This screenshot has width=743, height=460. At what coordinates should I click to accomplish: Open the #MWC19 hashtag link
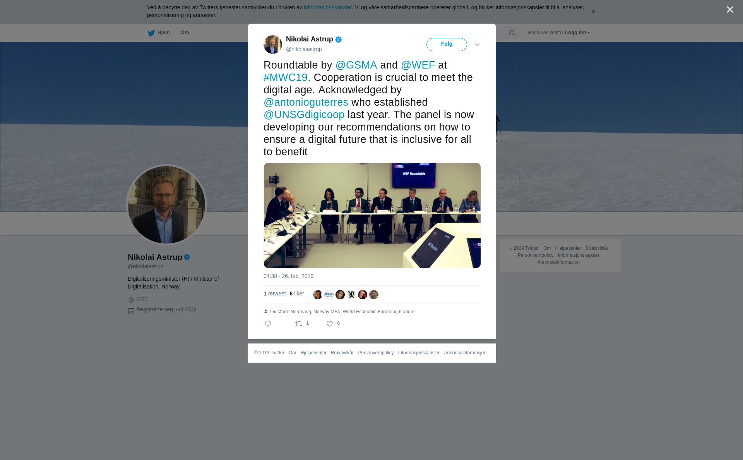pos(286,77)
